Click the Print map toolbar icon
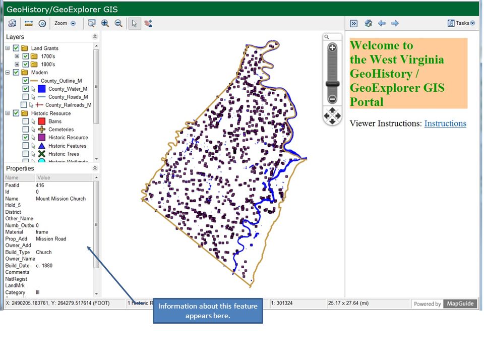This screenshot has width=484, height=363. pyautogui.click(x=12, y=23)
